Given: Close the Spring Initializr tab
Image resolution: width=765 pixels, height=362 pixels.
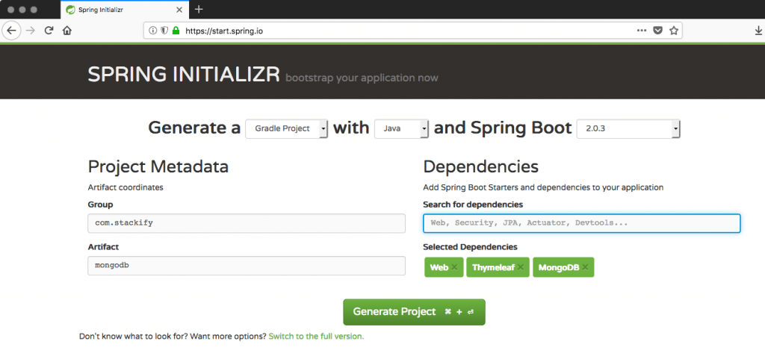Looking at the screenshot, I should (x=179, y=9).
